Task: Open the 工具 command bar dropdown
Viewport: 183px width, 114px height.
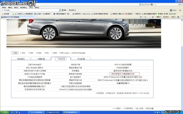Action: pyautogui.click(x=174, y=17)
